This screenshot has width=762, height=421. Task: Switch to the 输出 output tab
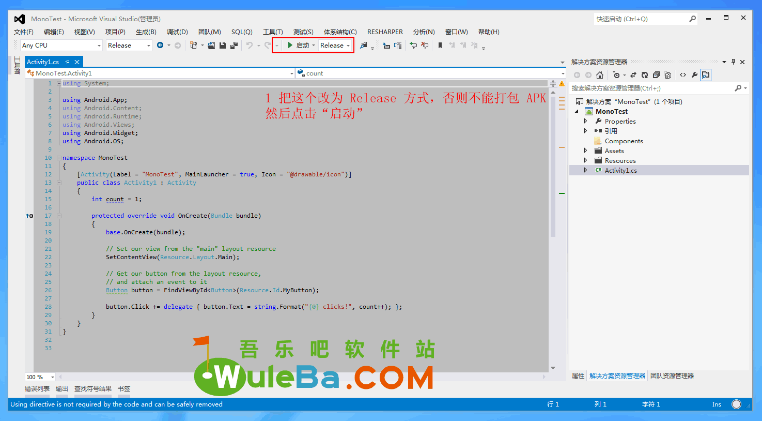pyautogui.click(x=62, y=389)
